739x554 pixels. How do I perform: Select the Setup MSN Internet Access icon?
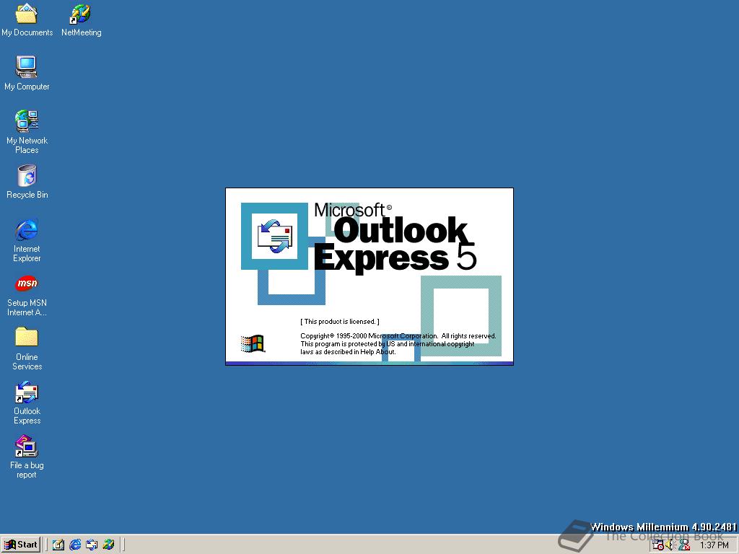coord(27,295)
